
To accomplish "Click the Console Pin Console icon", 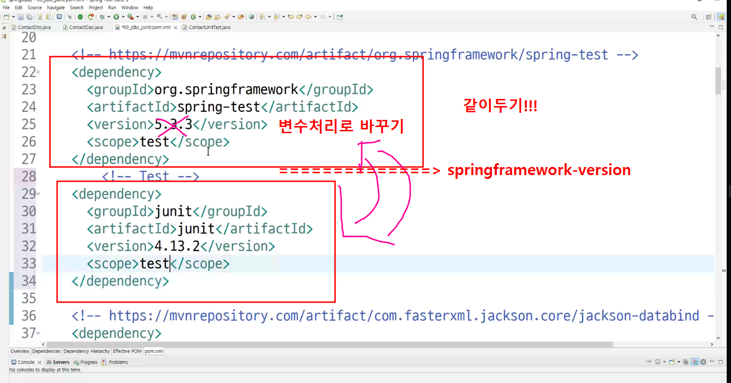I will (649, 362).
